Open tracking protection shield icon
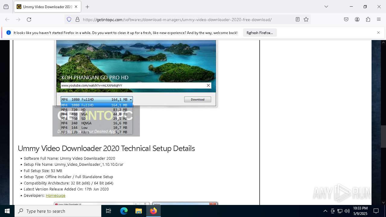The image size is (386, 217). coord(69,20)
